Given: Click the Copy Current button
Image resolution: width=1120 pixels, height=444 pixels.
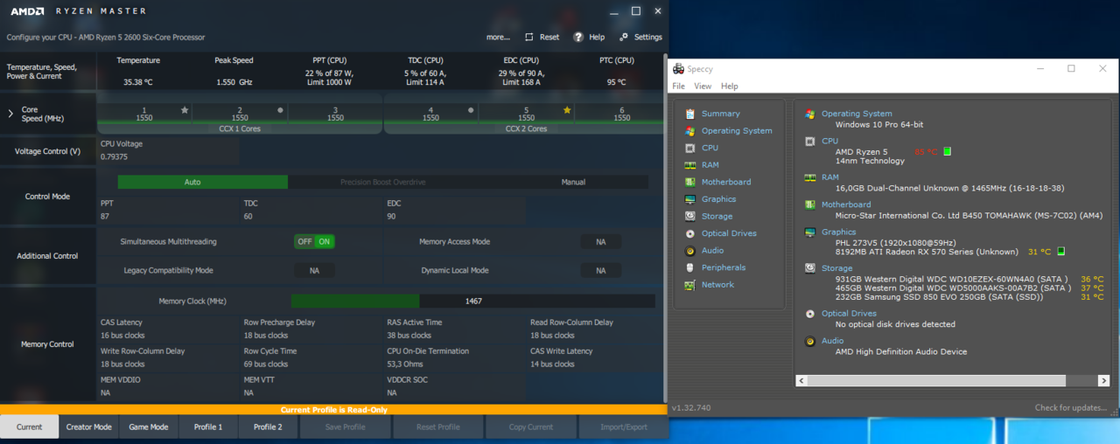Looking at the screenshot, I should (x=530, y=427).
